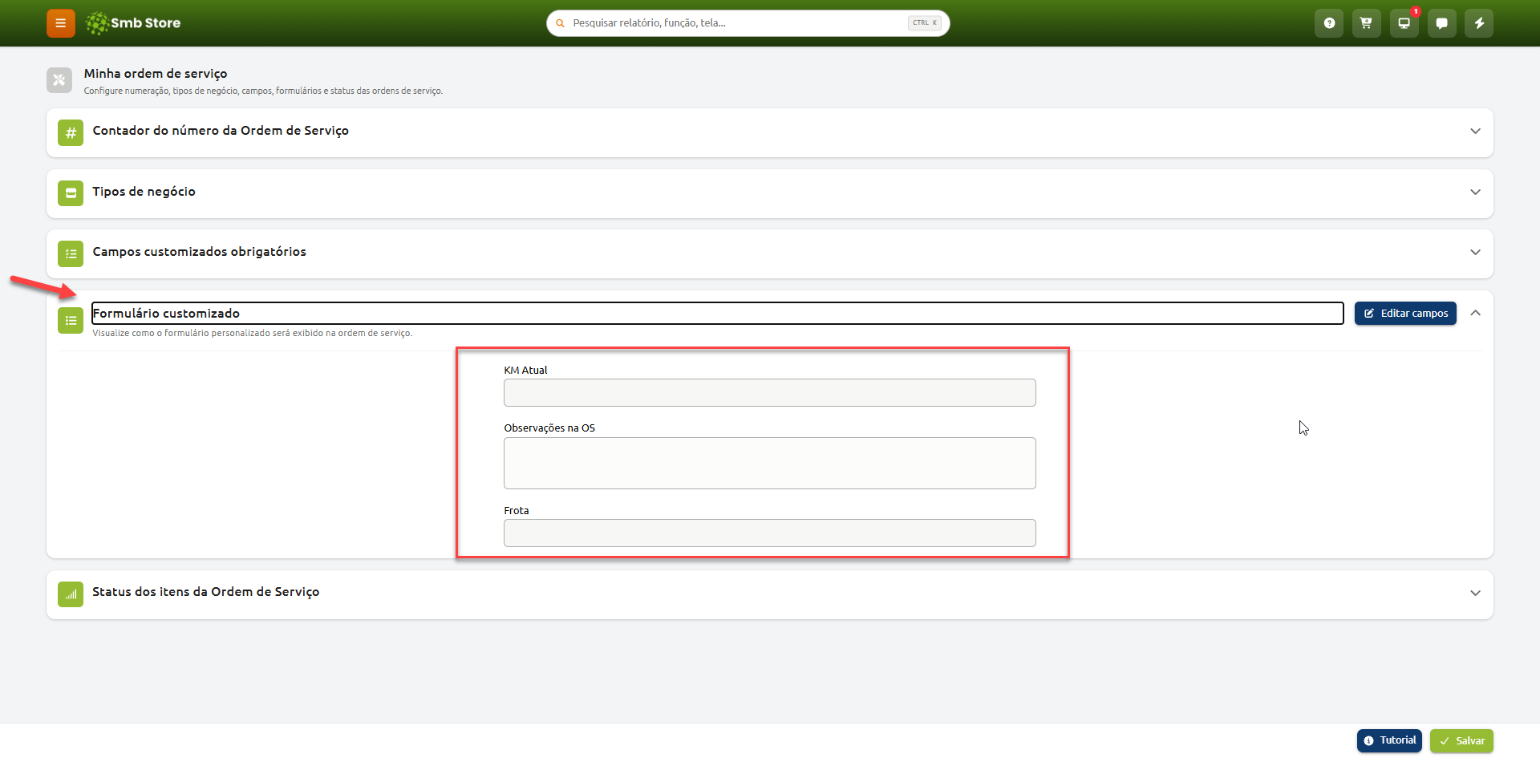Click the Tipos de negócio title
1540x758 pixels.
144,192
